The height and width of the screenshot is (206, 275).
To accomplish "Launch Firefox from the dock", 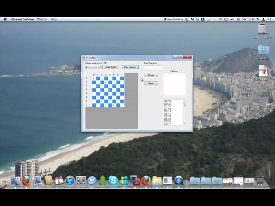I will point(27,180).
